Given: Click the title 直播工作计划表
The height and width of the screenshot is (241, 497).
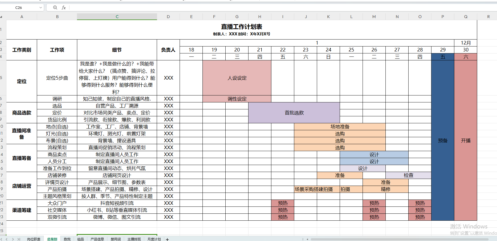Looking at the screenshot, I should (x=242, y=27).
